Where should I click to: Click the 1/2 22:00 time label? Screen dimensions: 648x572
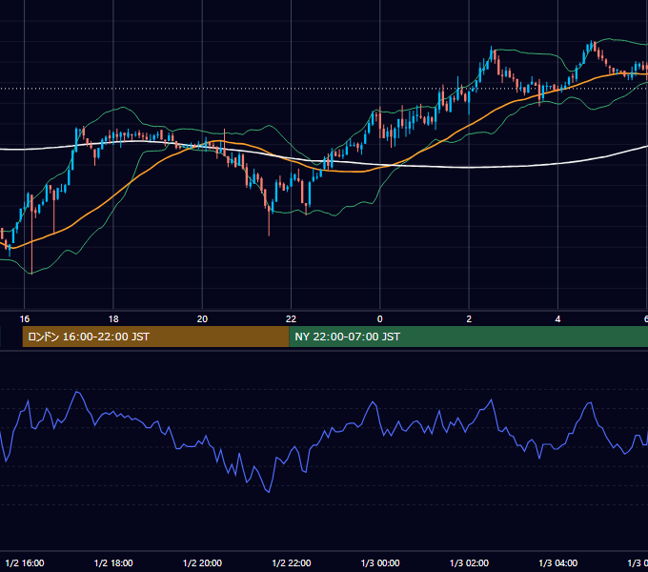292,562
